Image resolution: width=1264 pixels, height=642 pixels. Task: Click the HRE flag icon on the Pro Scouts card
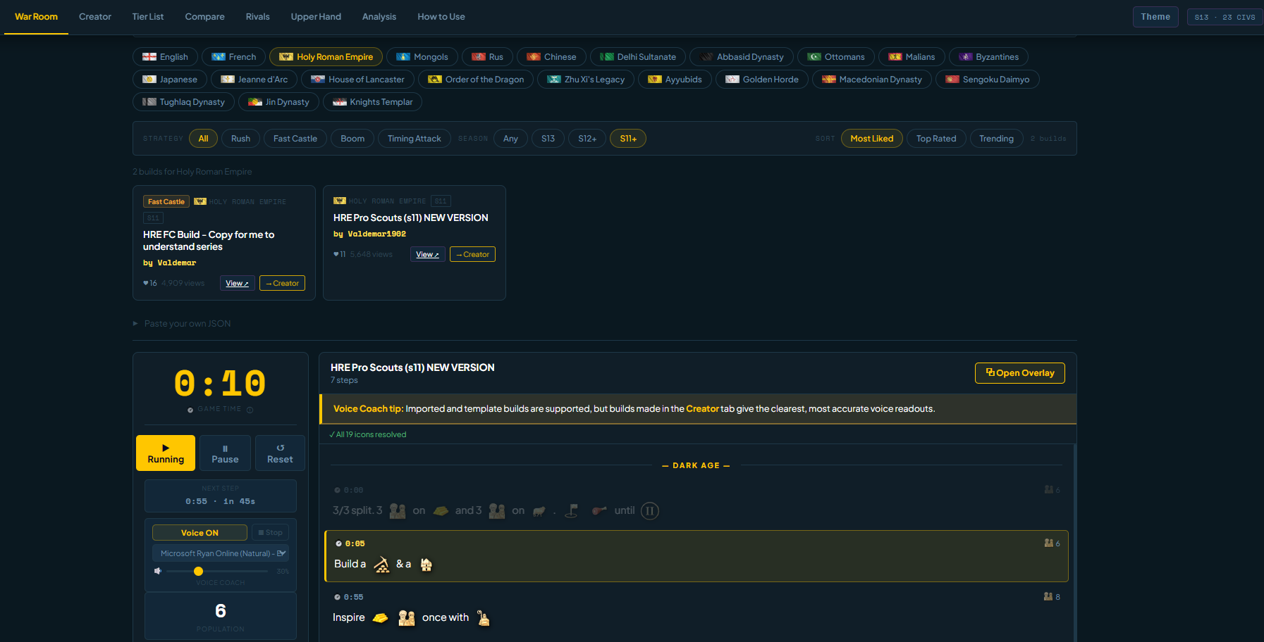click(340, 201)
